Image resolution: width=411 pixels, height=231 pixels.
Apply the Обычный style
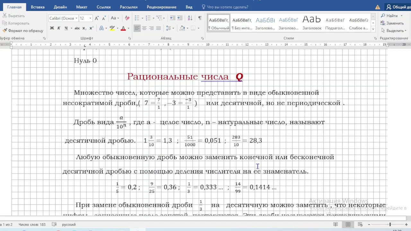pyautogui.click(x=219, y=23)
